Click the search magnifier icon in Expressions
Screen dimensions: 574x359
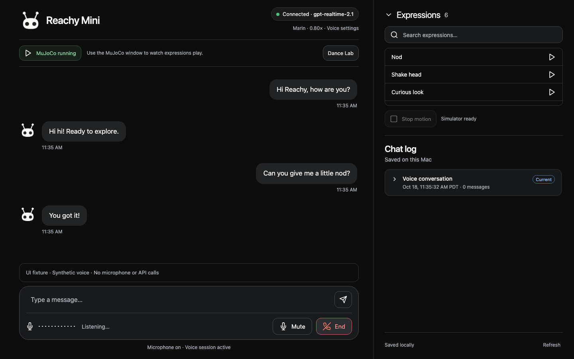pyautogui.click(x=394, y=35)
